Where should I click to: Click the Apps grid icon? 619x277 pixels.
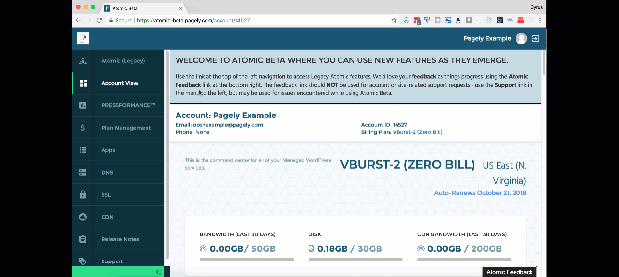(83, 150)
